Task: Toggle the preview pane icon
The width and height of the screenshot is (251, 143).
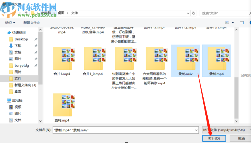Action: [242, 23]
